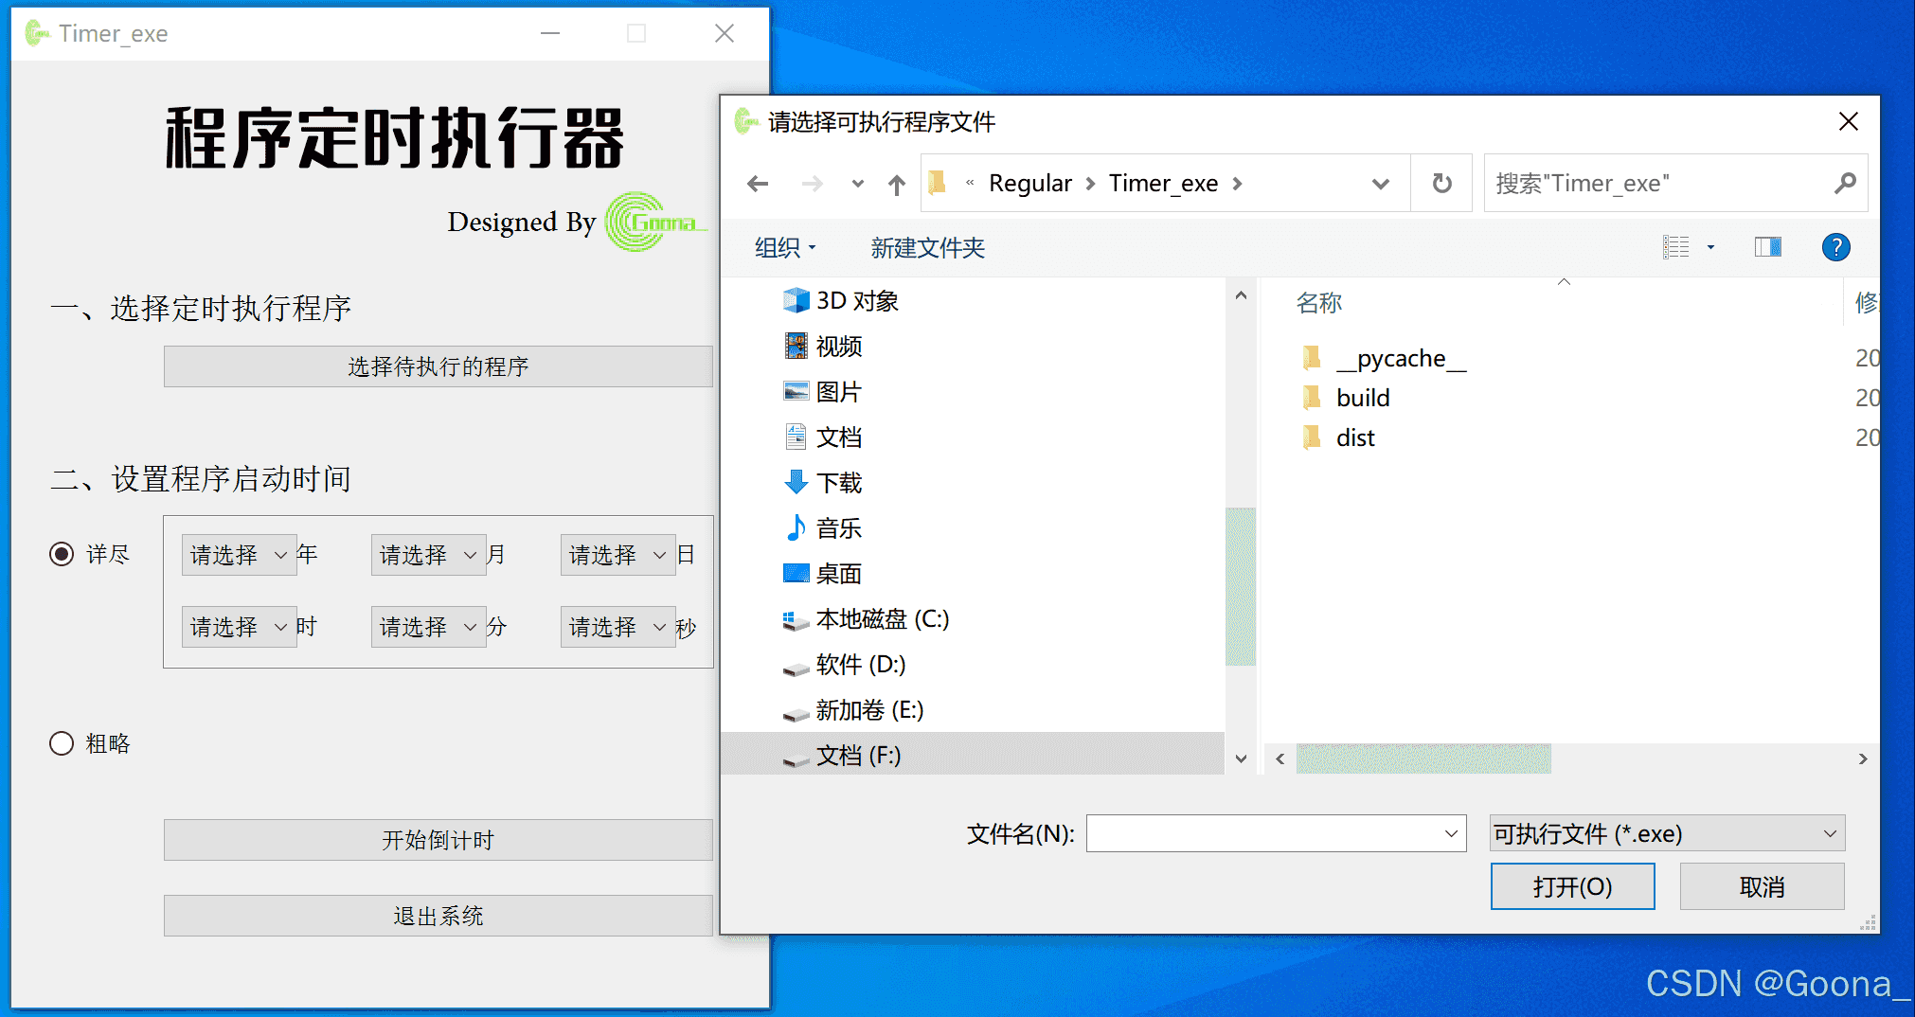1915x1017 pixels.
Task: Toggle the preview pane icon
Action: coord(1767,247)
